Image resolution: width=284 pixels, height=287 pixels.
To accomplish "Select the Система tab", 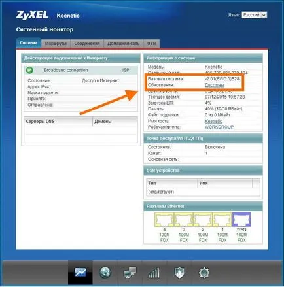I will (x=28, y=43).
